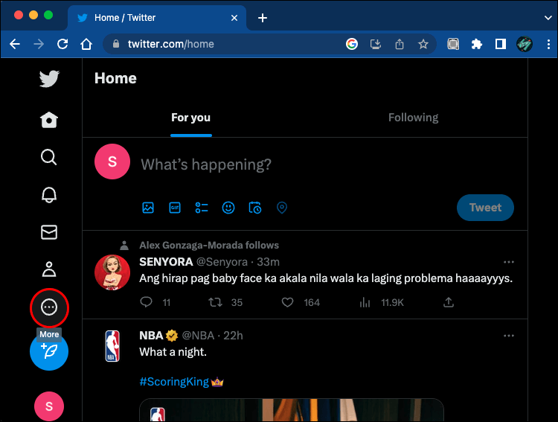The image size is (558, 422).
Task: Reload the page
Action: 62,44
